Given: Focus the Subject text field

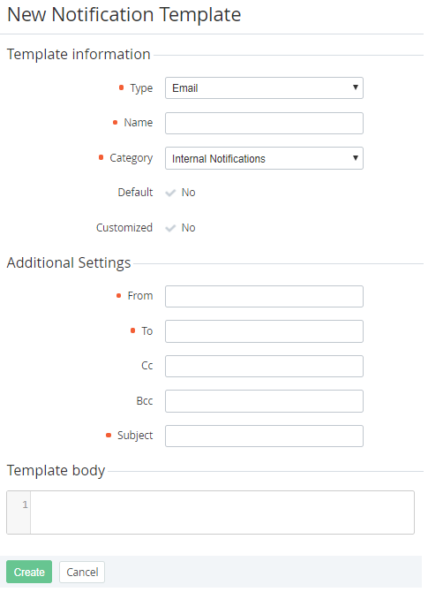Looking at the screenshot, I should [264, 436].
